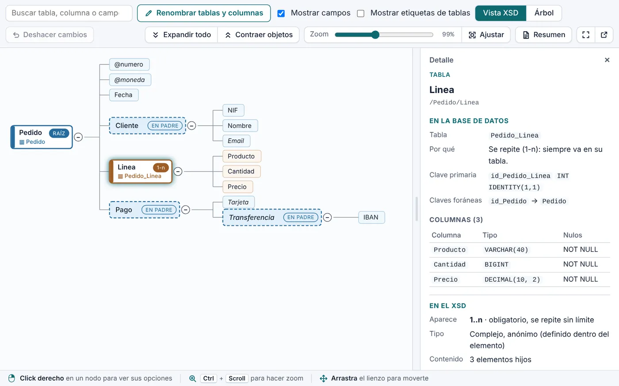Click the Email field node
This screenshot has width=619, height=386.
(236, 141)
